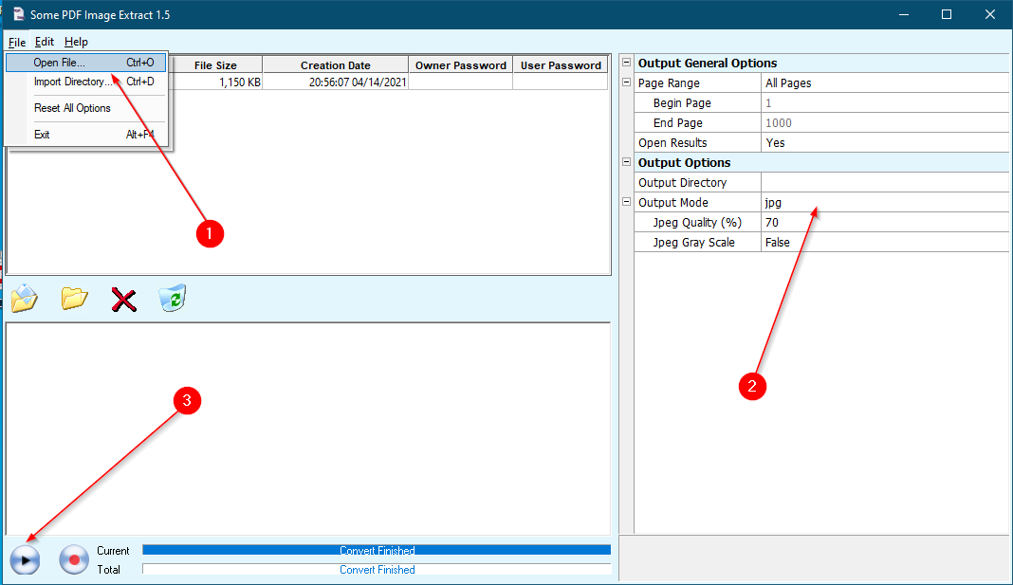Click the 1,150 KB file size cell
Viewport: 1013px width, 585px height.
(215, 82)
